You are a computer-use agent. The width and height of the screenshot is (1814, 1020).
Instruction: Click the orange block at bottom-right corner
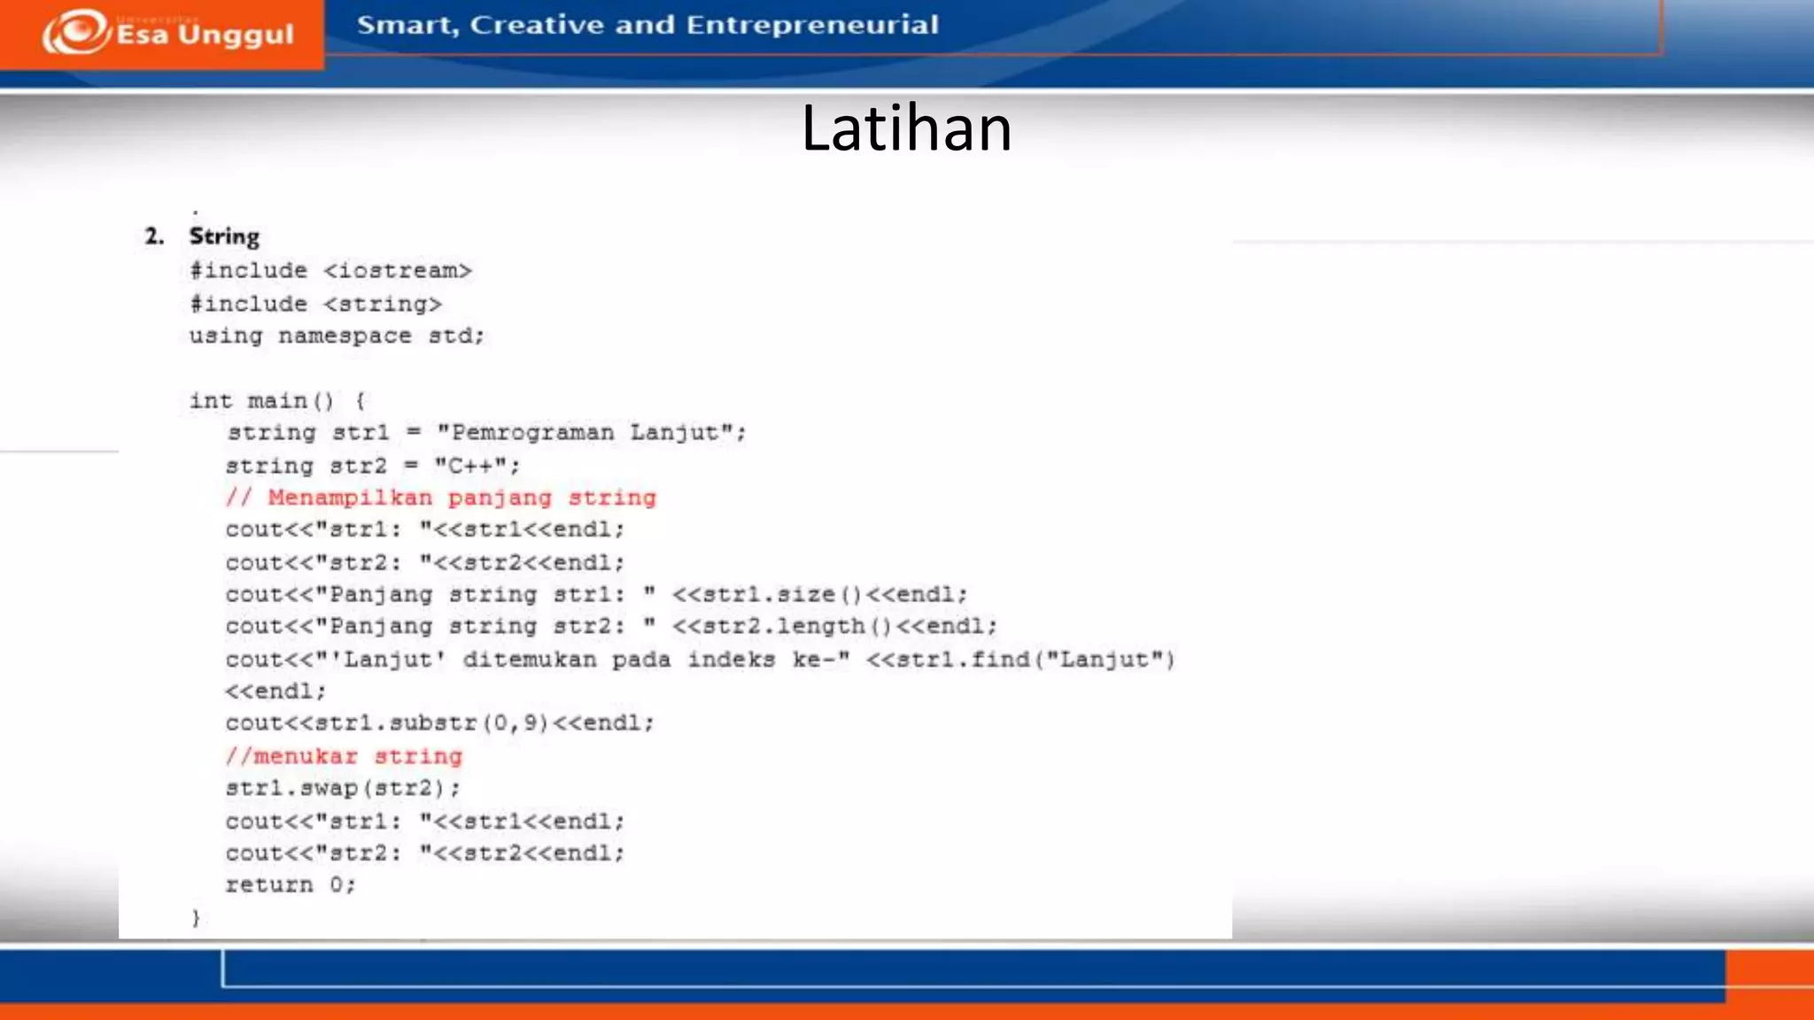pos(1769,974)
